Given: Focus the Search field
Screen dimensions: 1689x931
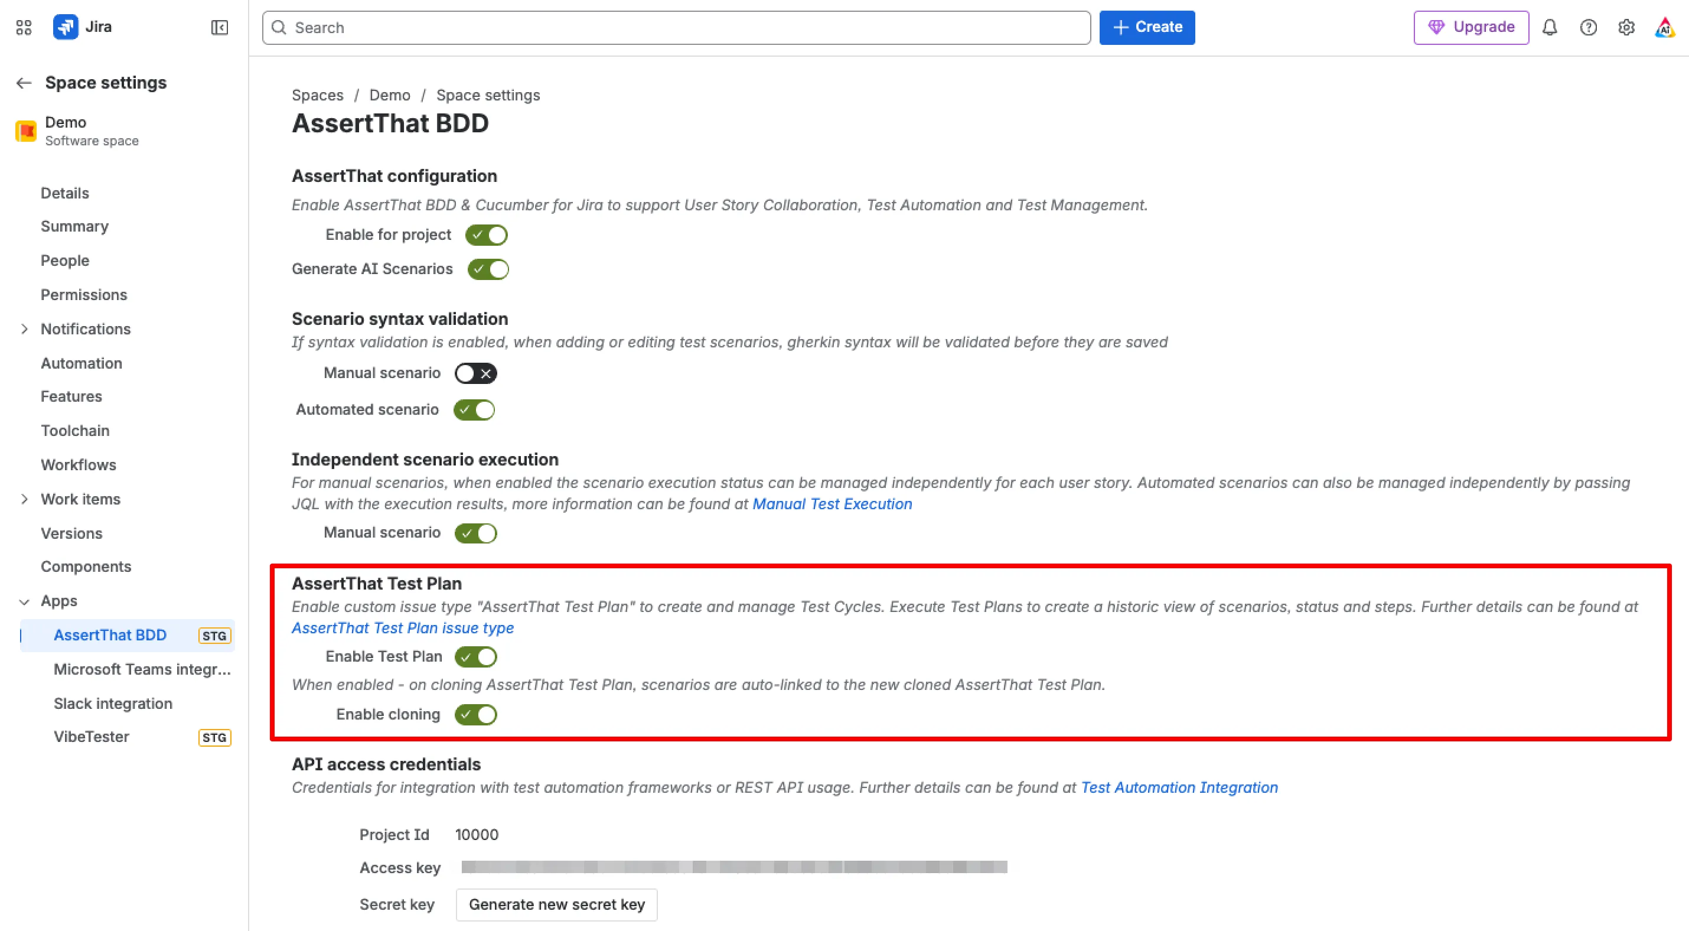Looking at the screenshot, I should (x=676, y=28).
